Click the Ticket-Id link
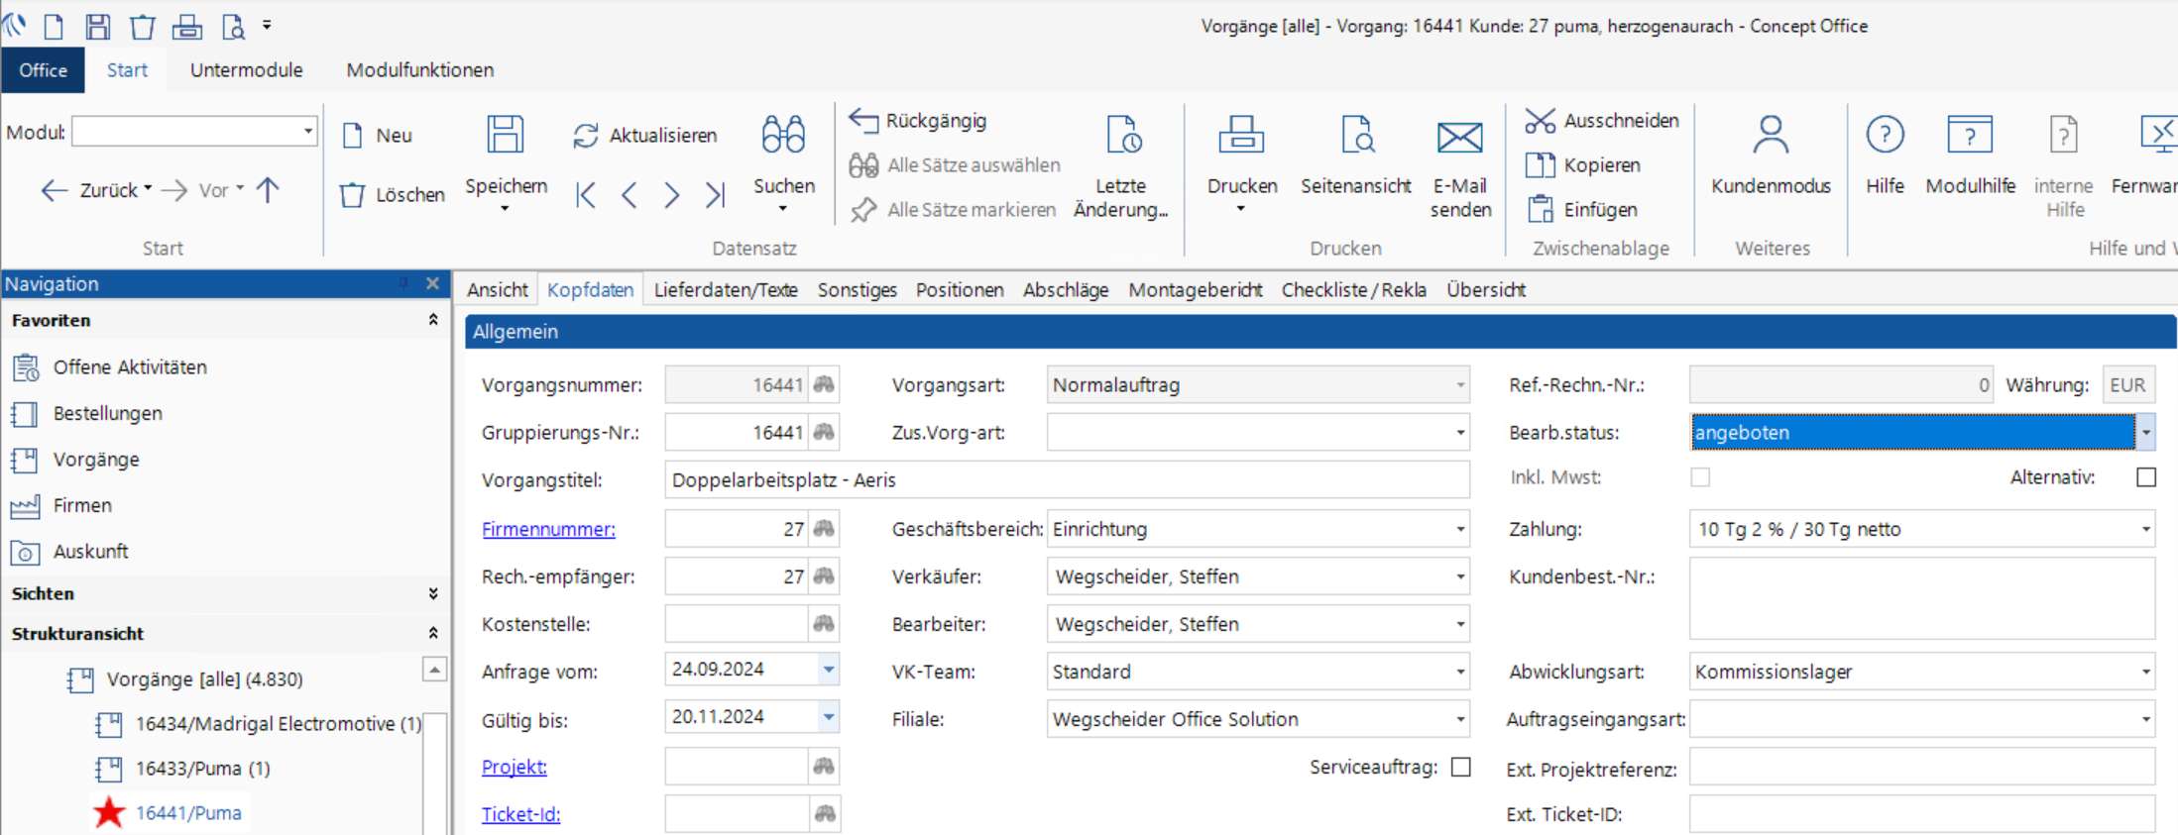The image size is (2178, 835). pyautogui.click(x=520, y=814)
